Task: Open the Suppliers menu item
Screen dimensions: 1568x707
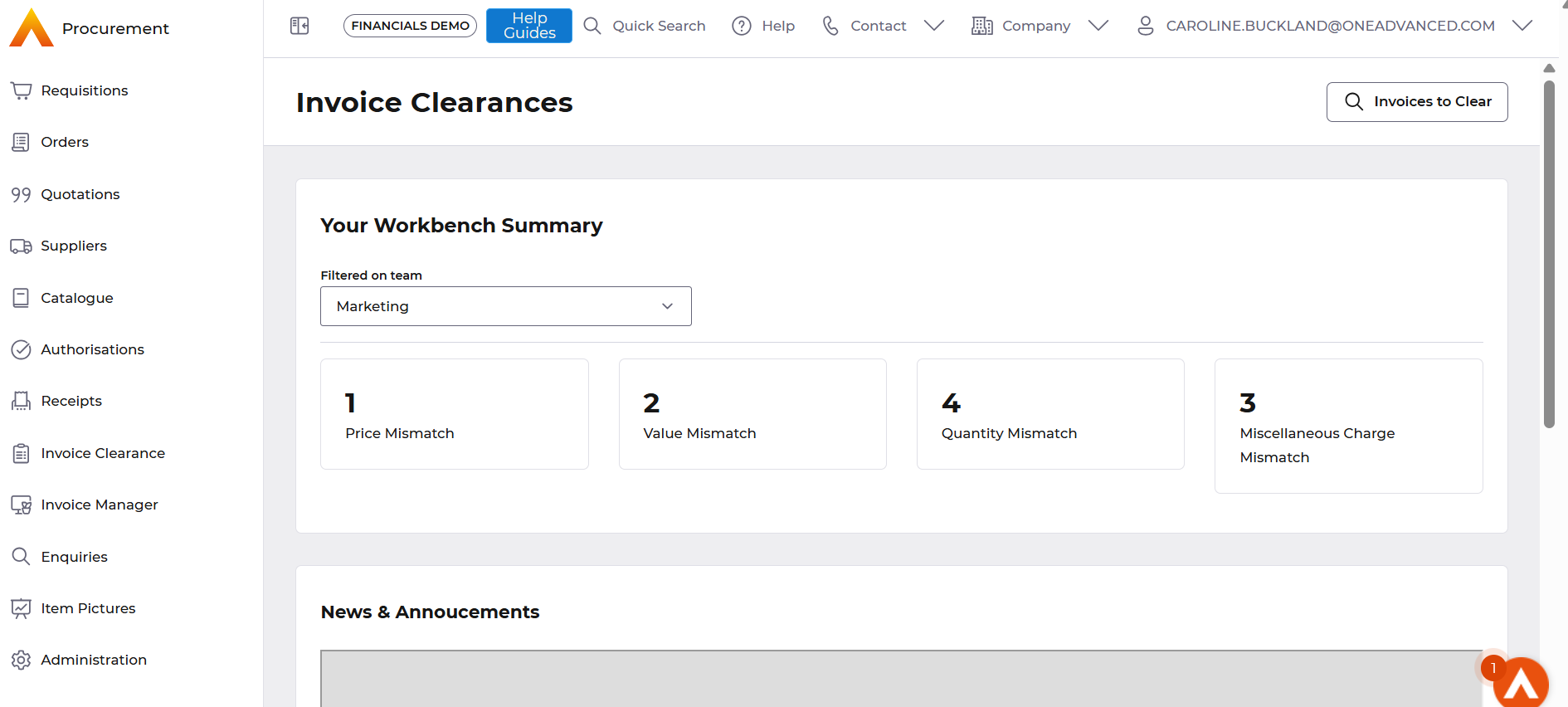Action: coord(74,246)
